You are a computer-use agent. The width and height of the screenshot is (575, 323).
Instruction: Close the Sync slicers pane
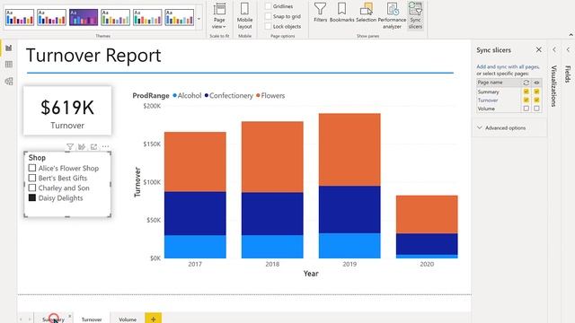pos(539,50)
